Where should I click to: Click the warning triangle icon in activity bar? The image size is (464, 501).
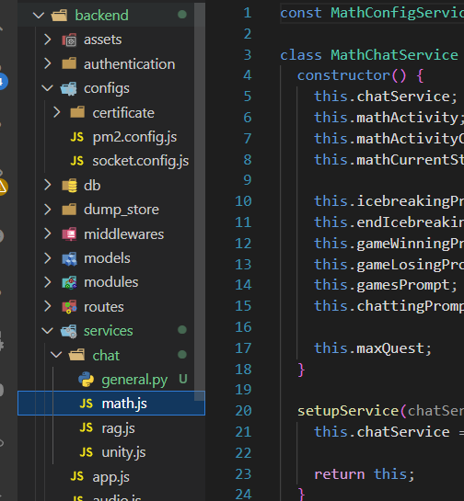tap(3, 187)
